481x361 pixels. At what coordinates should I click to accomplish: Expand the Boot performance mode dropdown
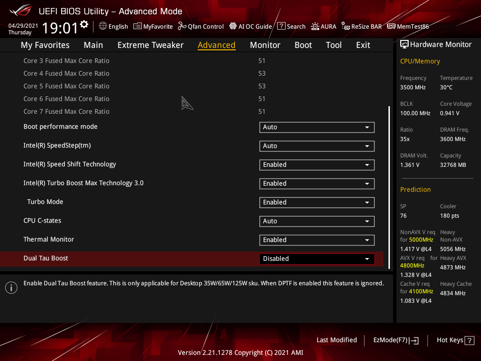317,127
